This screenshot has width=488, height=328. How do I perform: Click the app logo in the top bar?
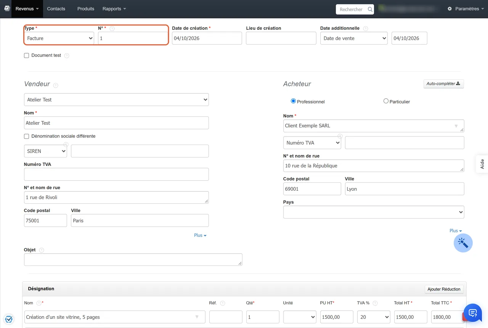(7, 9)
